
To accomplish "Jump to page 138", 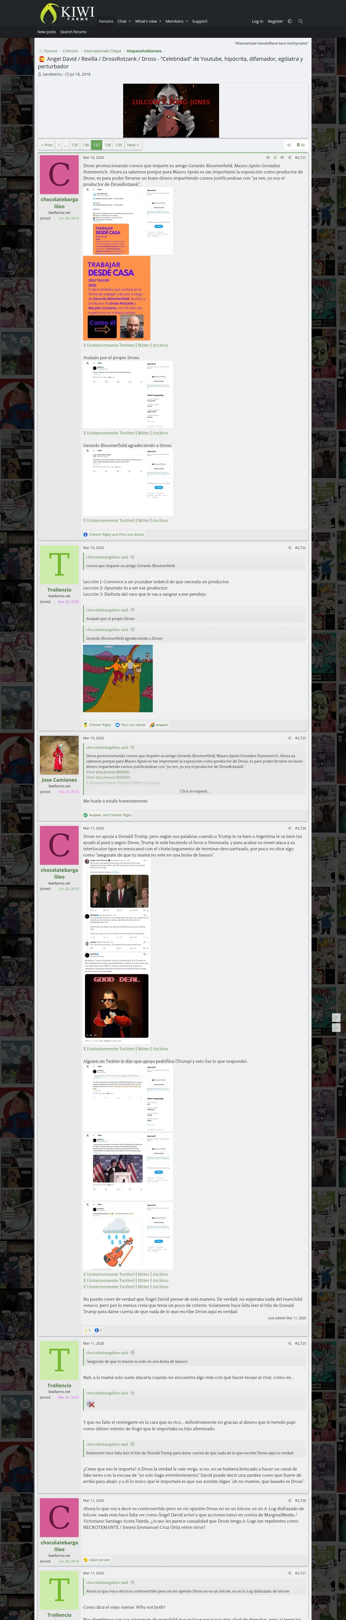I will pyautogui.click(x=107, y=145).
